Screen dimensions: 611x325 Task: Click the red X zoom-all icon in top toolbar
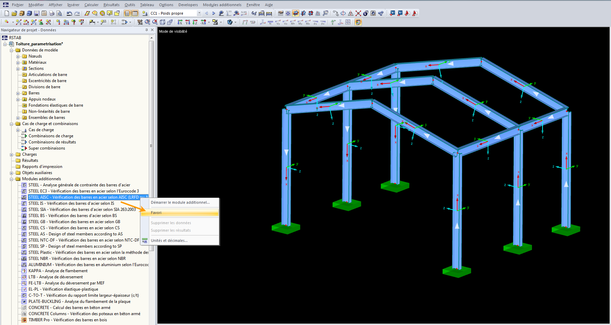(x=358, y=13)
